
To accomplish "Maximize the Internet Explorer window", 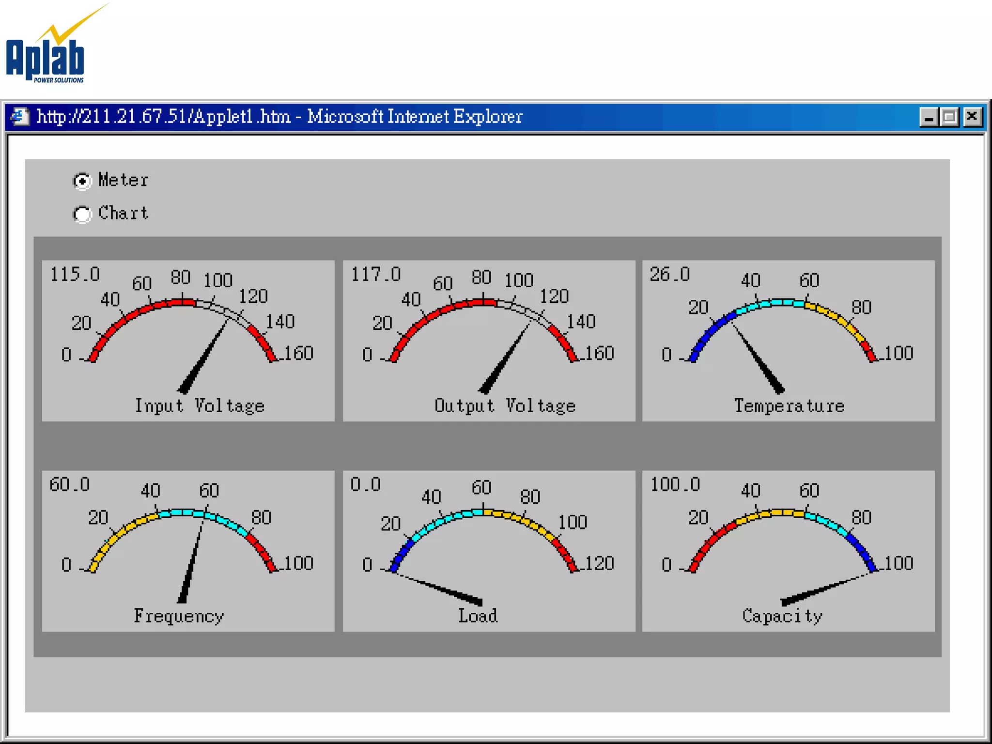I will click(950, 117).
